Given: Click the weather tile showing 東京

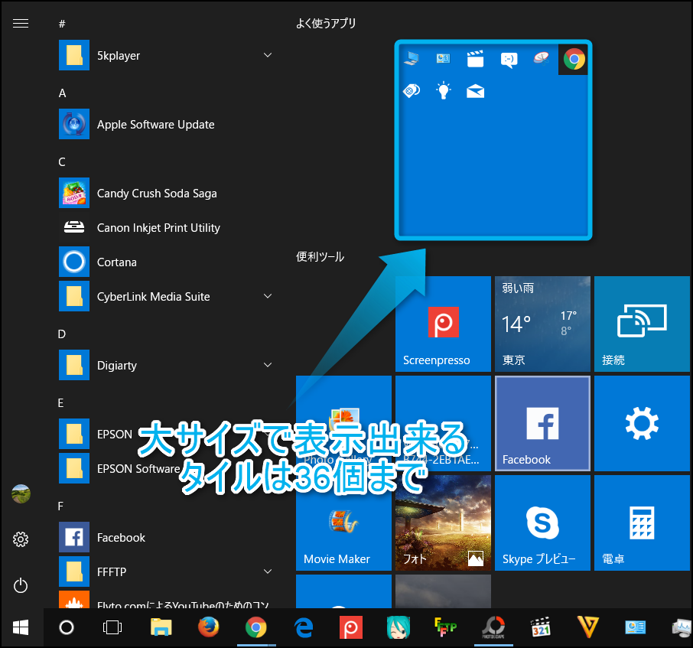Looking at the screenshot, I should click(542, 324).
